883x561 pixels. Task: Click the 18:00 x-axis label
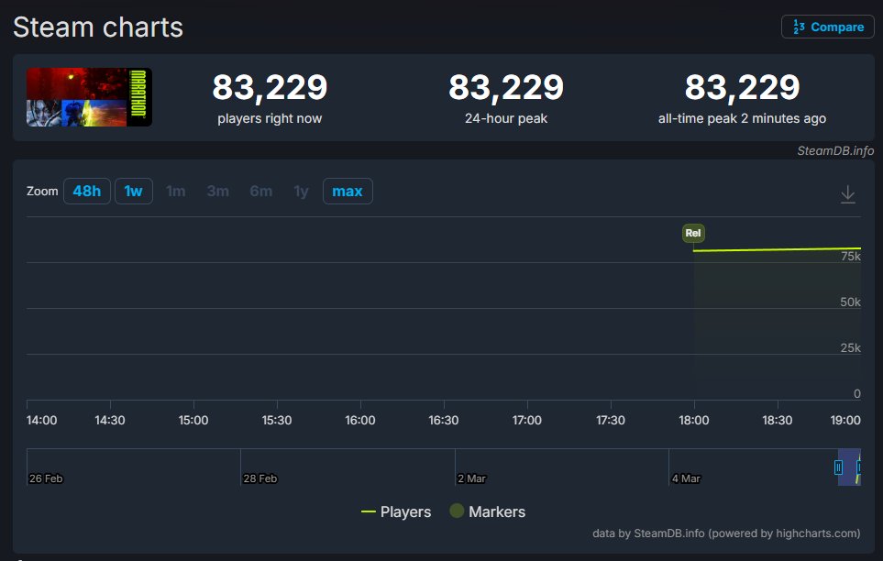(694, 420)
